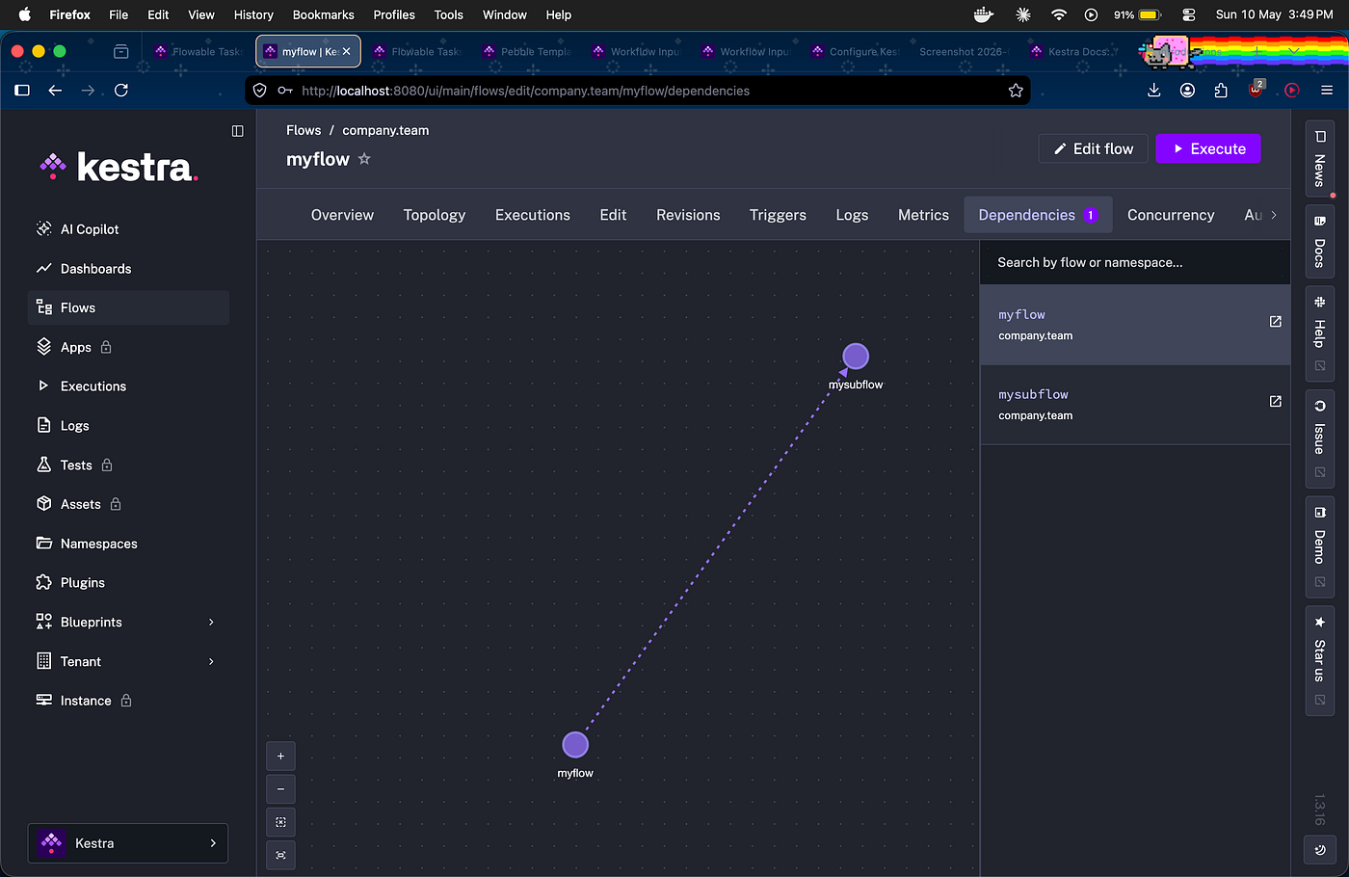The height and width of the screenshot is (877, 1349).
Task: Open mysubflow in new window icon
Action: (x=1275, y=401)
